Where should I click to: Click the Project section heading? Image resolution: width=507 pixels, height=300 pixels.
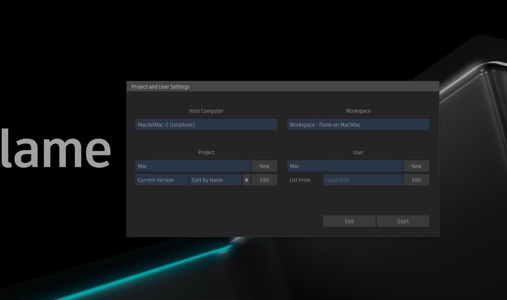click(x=206, y=151)
